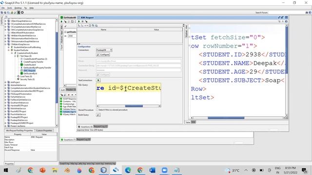Click the Name column header in properties table

(103, 29)
